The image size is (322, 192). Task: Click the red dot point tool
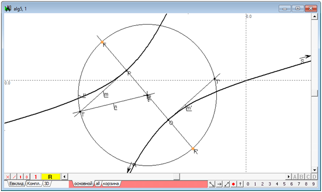click(x=233, y=184)
